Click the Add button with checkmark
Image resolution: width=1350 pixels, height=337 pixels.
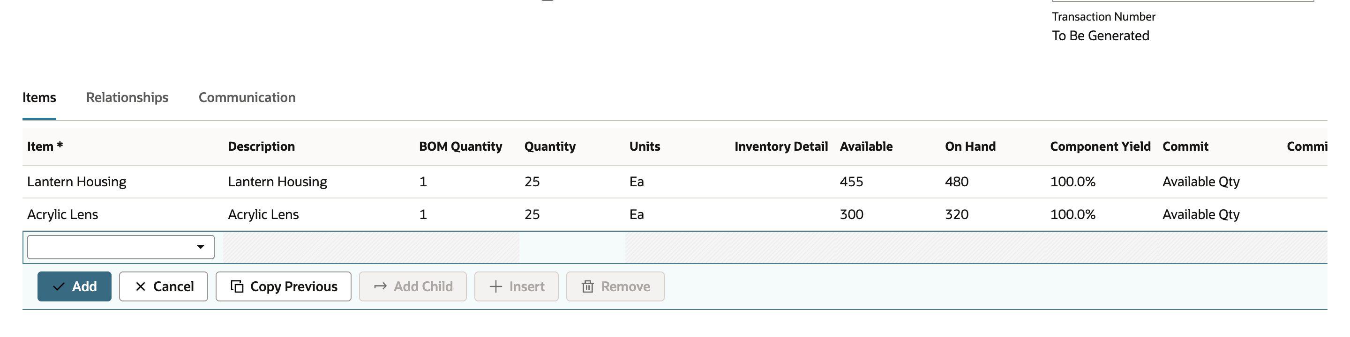tap(75, 286)
